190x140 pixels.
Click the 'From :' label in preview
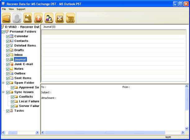coord(126,87)
